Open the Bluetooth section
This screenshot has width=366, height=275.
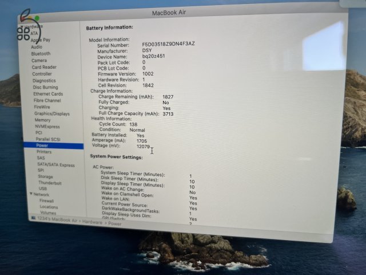[x=41, y=54]
